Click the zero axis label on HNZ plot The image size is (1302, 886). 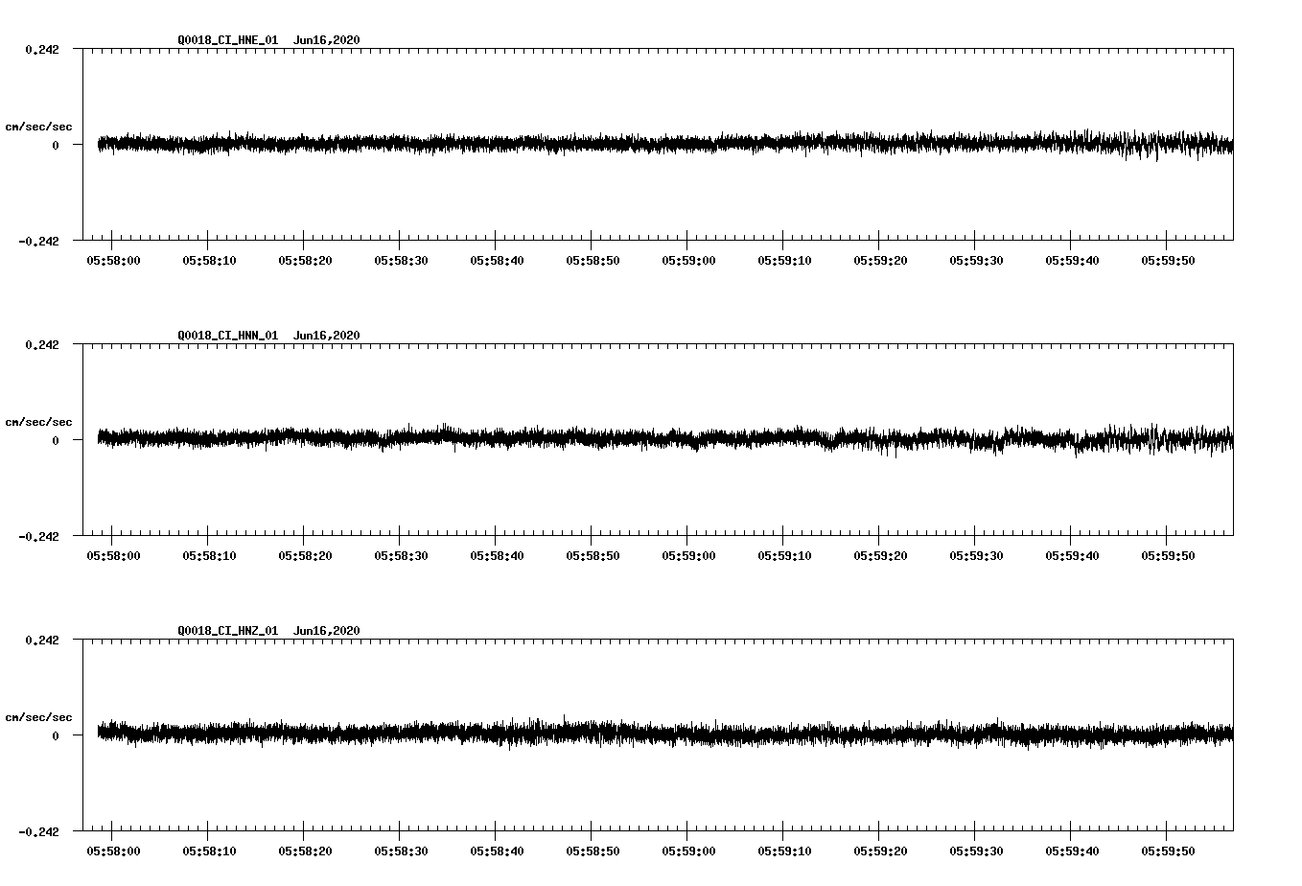pos(56,736)
